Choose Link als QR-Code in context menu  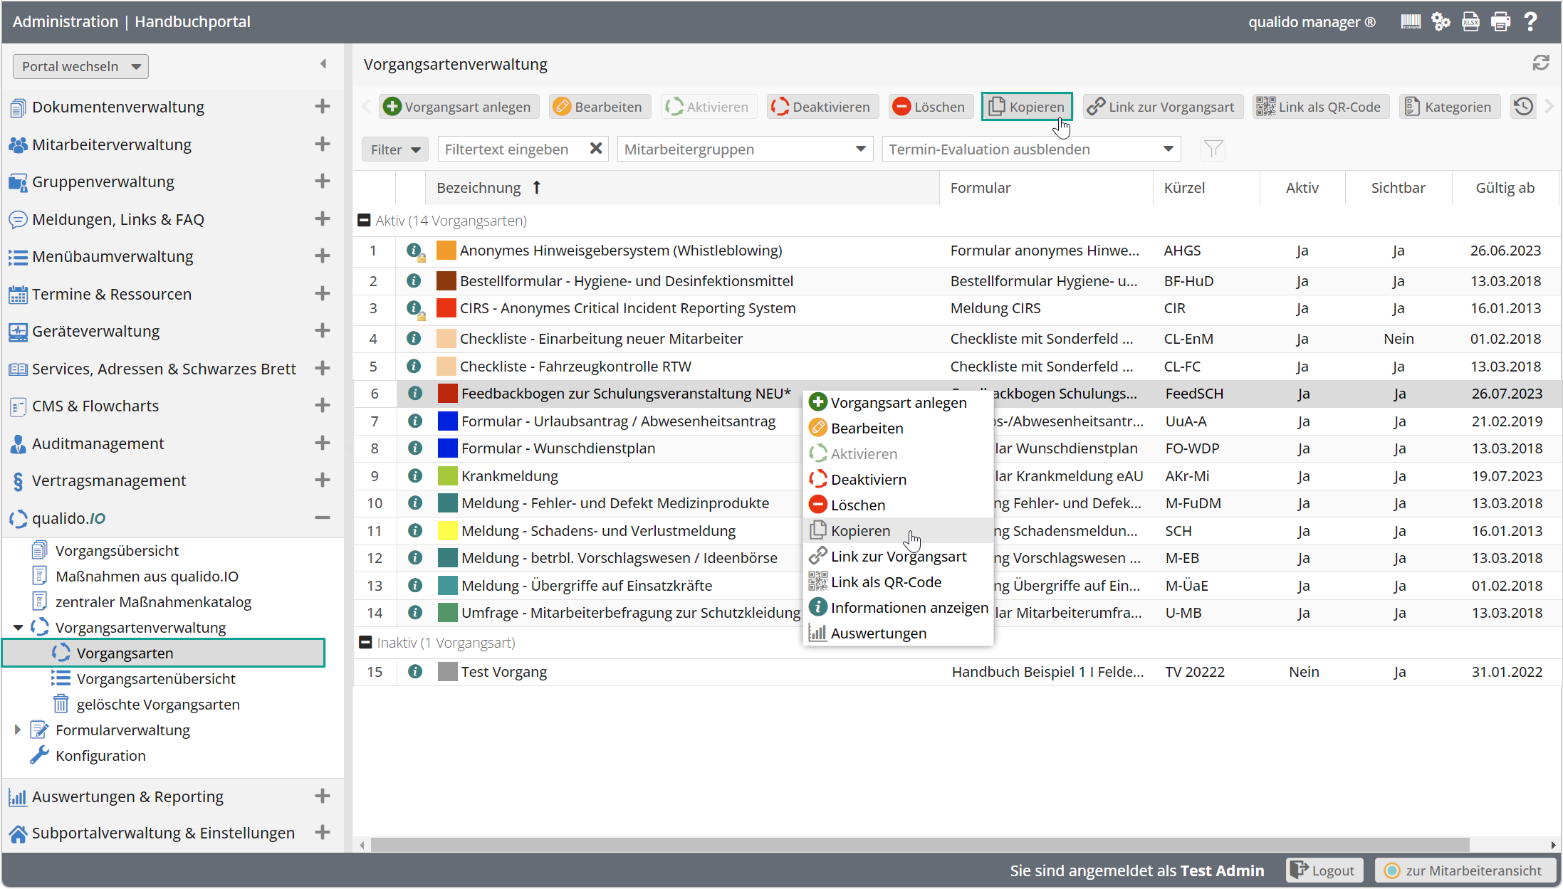click(898, 582)
